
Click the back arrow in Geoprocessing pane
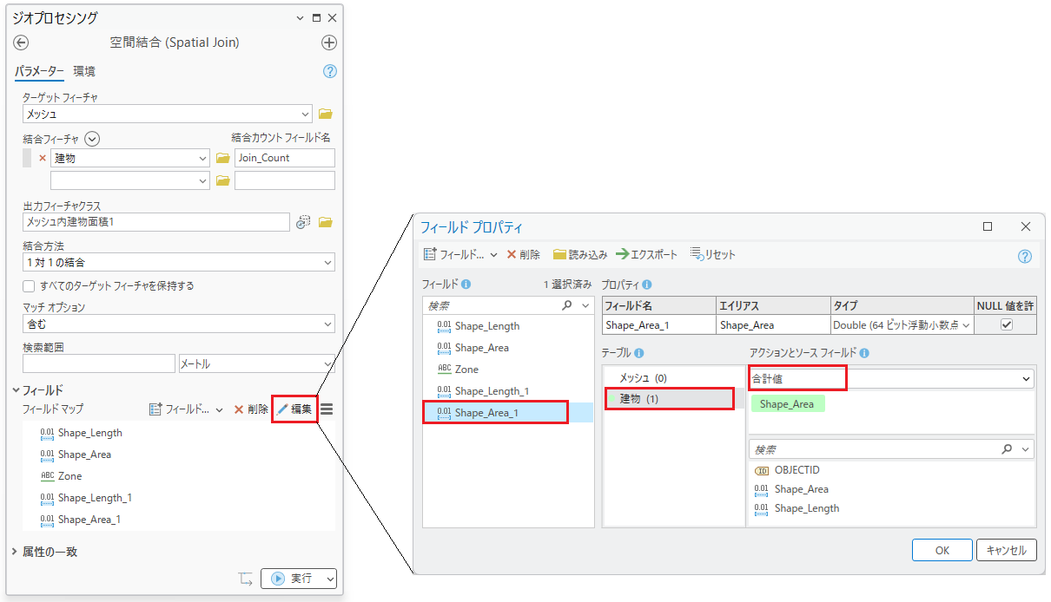(x=22, y=43)
